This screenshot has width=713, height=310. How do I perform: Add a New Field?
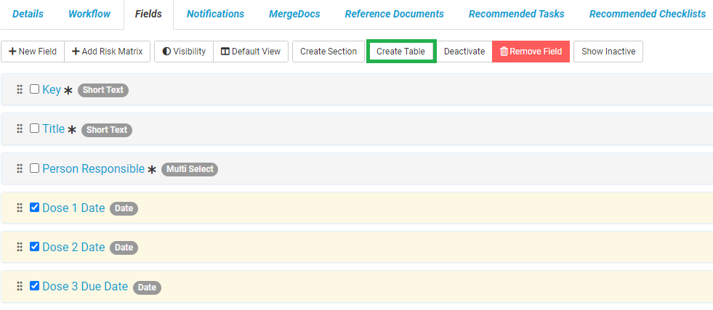[x=33, y=52]
